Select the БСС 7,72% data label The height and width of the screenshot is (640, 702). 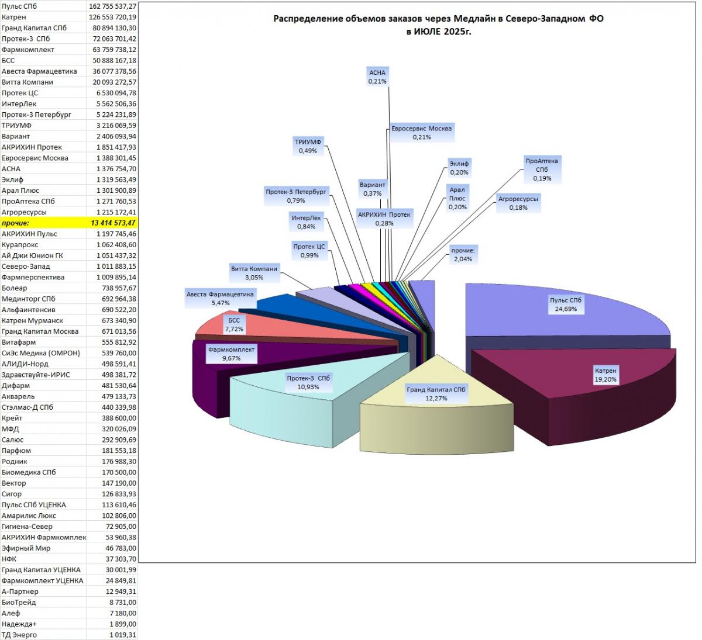[234, 325]
